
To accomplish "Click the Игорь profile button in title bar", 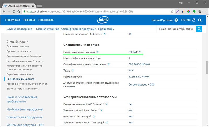I will tap(181, 3).
